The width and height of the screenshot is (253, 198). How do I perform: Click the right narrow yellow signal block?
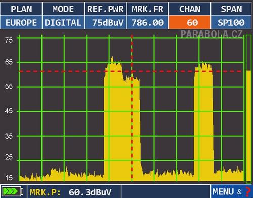[x=203, y=122]
